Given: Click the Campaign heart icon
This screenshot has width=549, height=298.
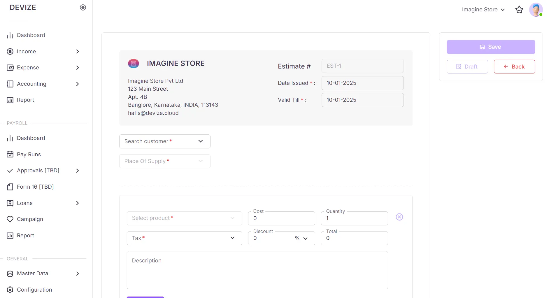Looking at the screenshot, I should pyautogui.click(x=10, y=219).
